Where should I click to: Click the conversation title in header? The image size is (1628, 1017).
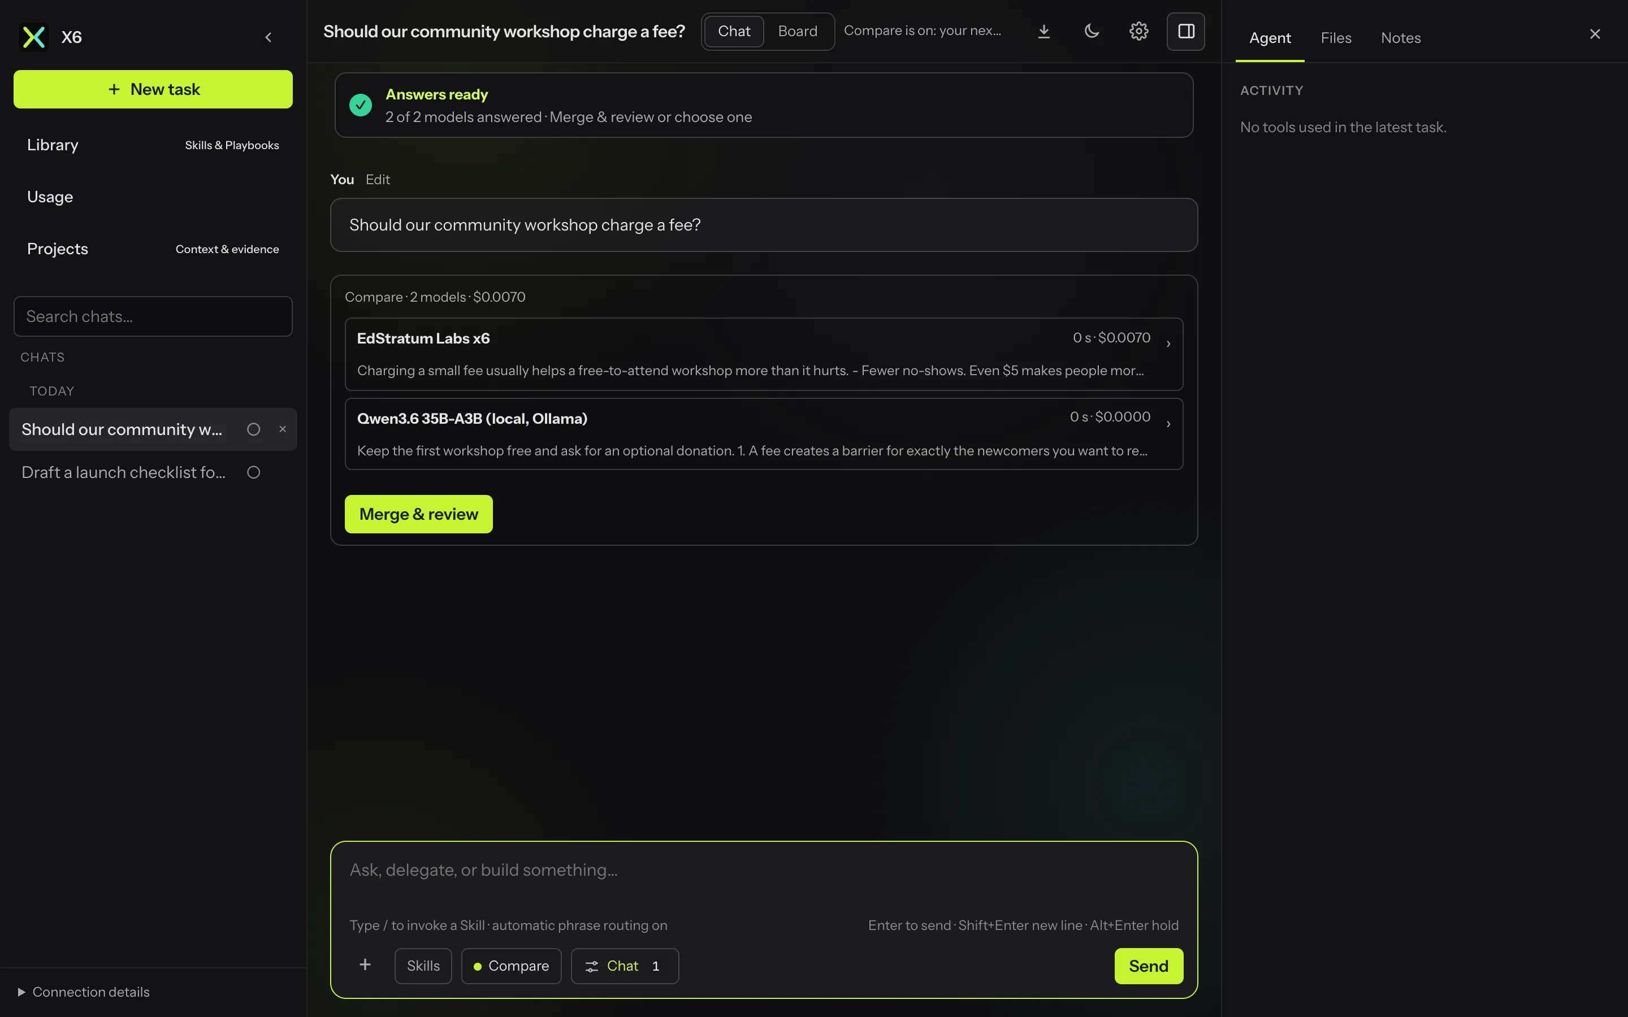504,32
